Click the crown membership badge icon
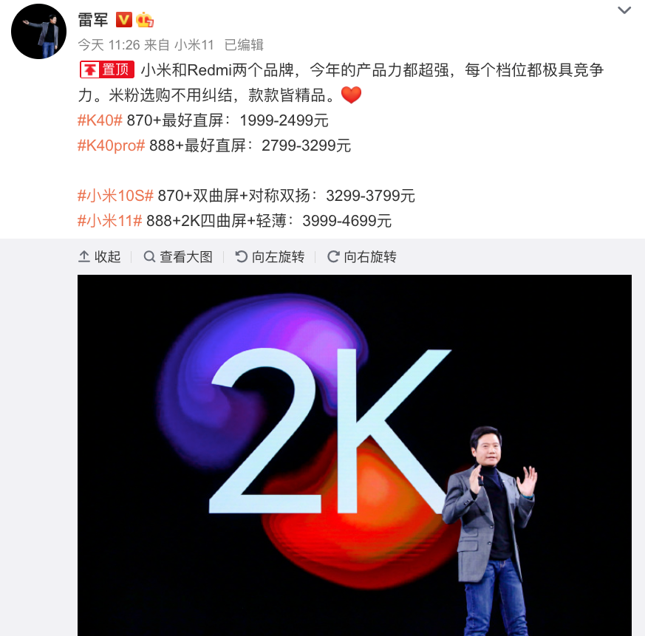The width and height of the screenshot is (645, 636). 145,20
